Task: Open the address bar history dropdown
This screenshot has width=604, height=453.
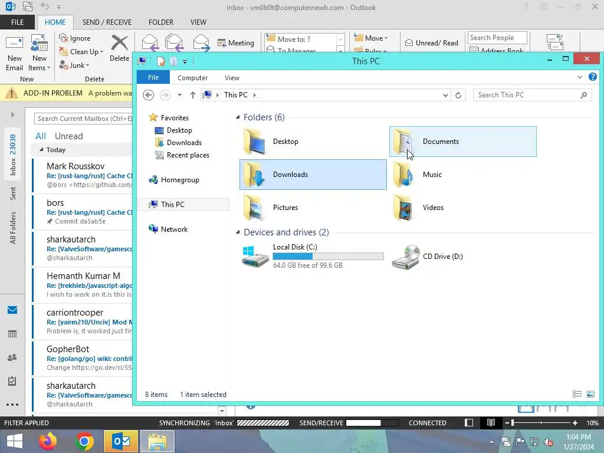Action: [x=445, y=95]
